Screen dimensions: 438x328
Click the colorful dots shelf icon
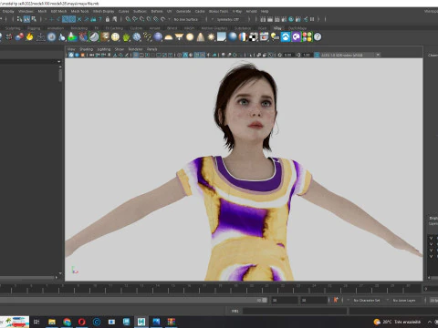[x=308, y=37]
